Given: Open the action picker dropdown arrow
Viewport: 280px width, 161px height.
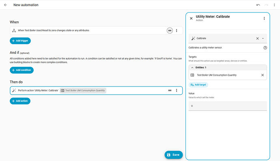Looking at the screenshot, I should 263,38.
